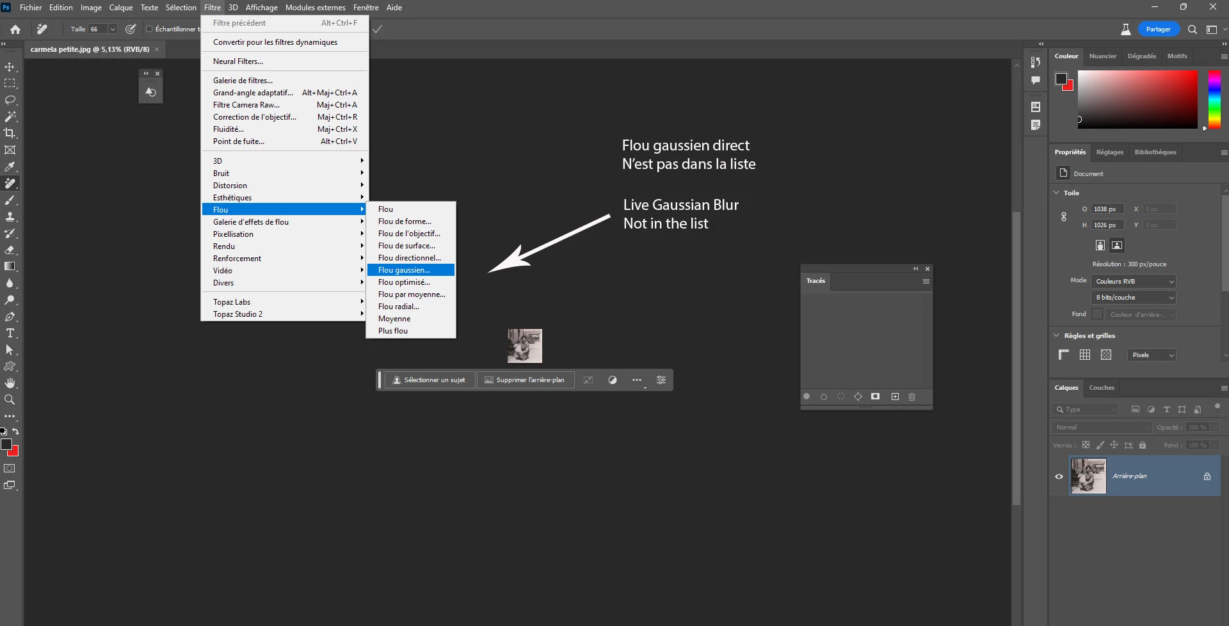Select the Hand tool
This screenshot has height=626, width=1229.
tap(10, 383)
